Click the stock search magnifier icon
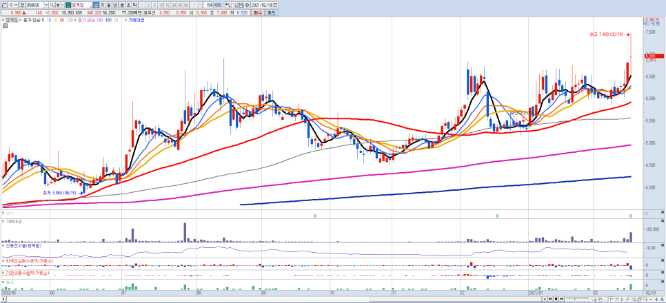The height and width of the screenshot is (303, 666). [x=52, y=5]
